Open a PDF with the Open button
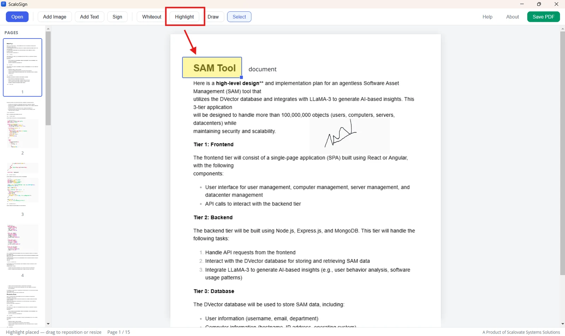Viewport: 565px width, 336px height. pyautogui.click(x=17, y=17)
